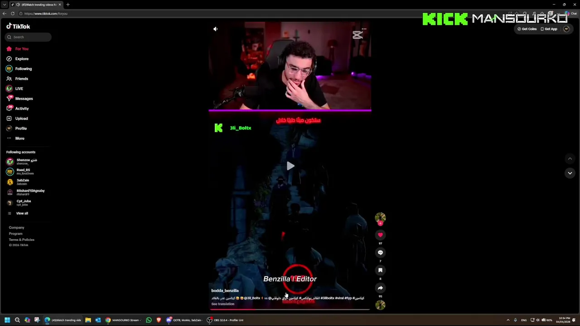This screenshot has height=326, width=580.
Task: Follow the creator with plus badge
Action: click(380, 223)
